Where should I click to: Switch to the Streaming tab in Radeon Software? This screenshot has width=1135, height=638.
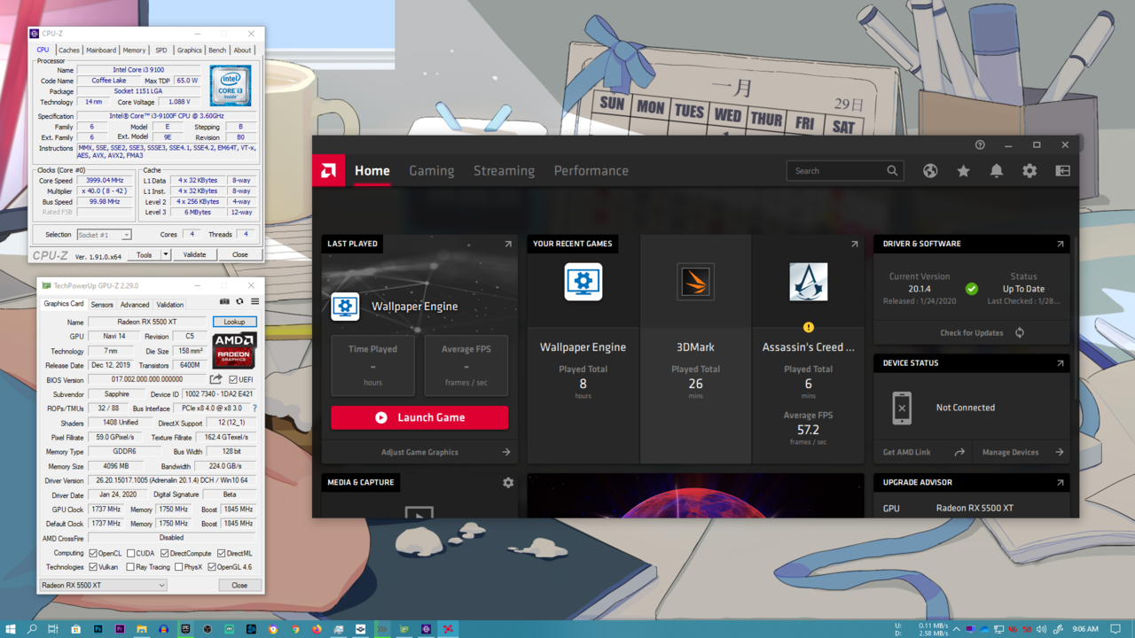click(504, 171)
